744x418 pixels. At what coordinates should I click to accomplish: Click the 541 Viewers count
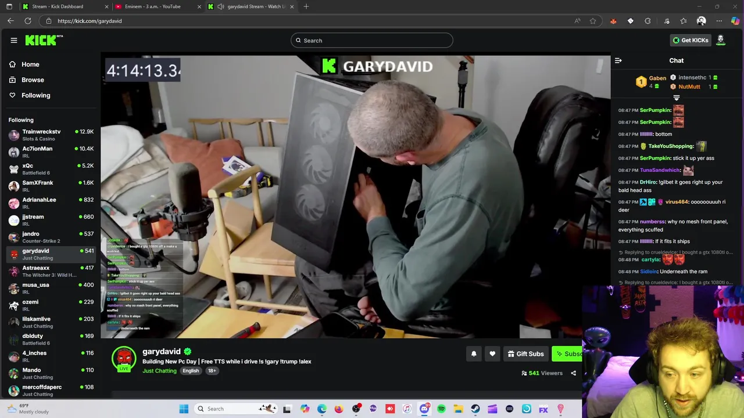[x=542, y=373]
